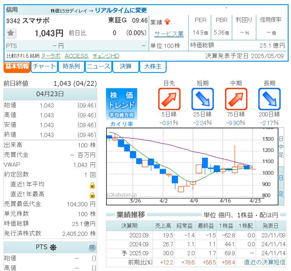Click the 株価トレンド banner image
This screenshot has height=271, width=291.
tap(121, 104)
